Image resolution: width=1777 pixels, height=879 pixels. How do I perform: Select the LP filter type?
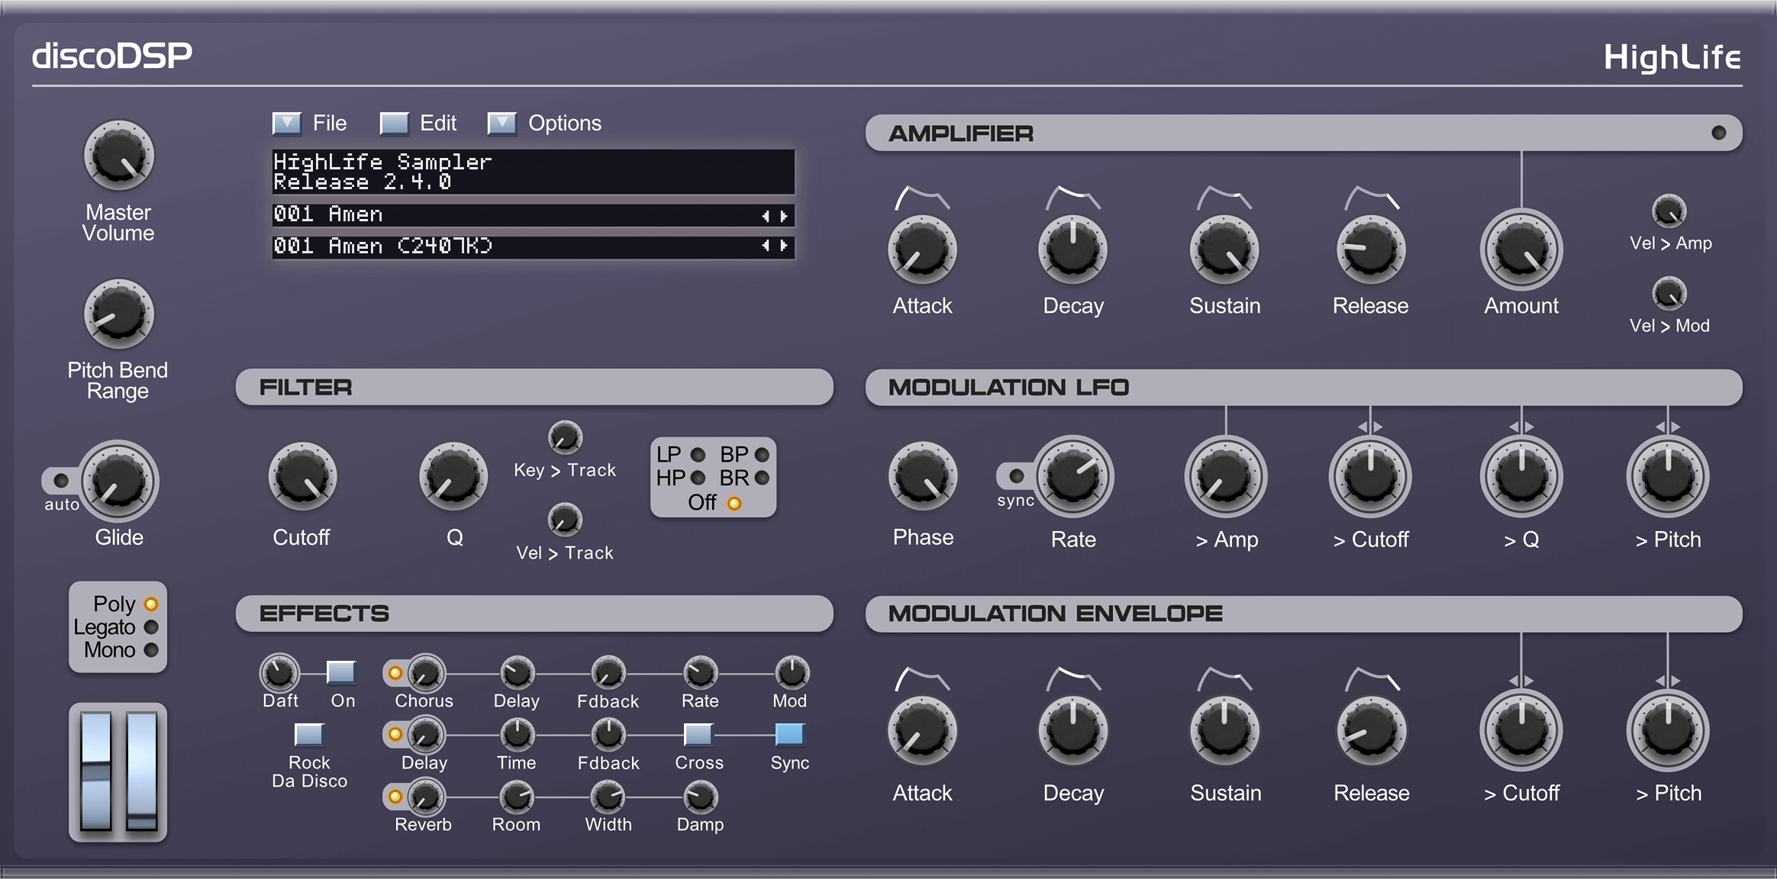698,455
